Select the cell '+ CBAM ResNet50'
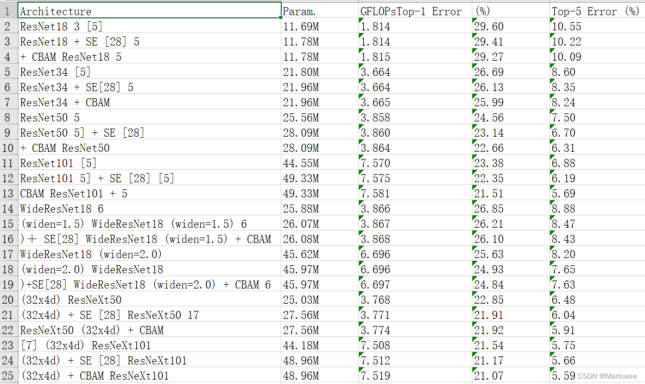Screen dimensions: 645x384 [150, 148]
